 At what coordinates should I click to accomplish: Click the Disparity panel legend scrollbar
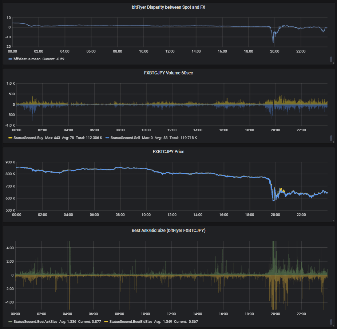tap(331, 59)
